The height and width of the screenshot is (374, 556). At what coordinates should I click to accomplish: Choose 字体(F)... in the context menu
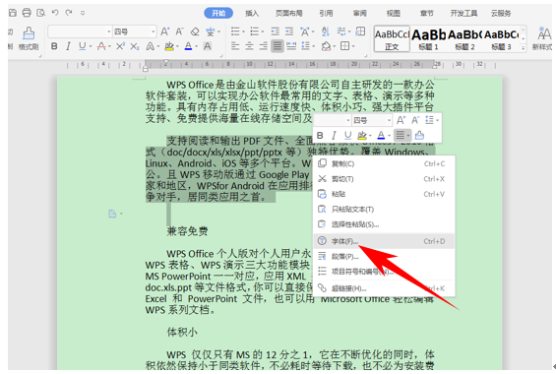tap(384, 241)
